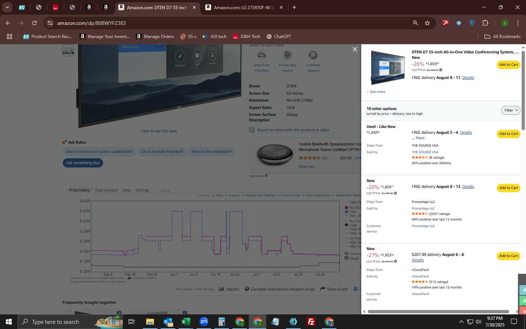Image resolution: width=526 pixels, height=329 pixels.
Task: Open the red arrow extension icon
Action: [445, 23]
